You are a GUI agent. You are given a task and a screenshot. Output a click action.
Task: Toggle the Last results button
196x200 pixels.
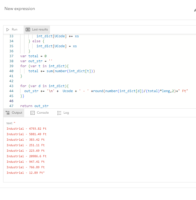coord(40,30)
